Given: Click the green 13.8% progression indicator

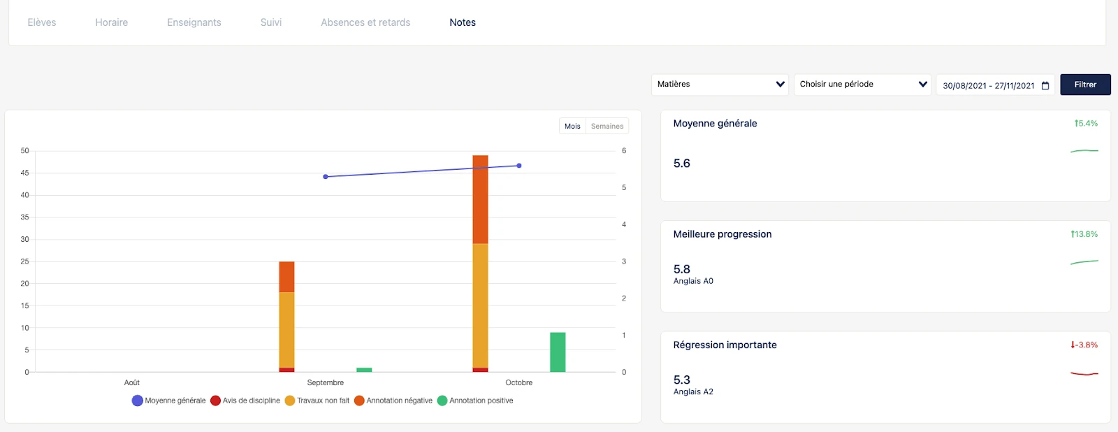Looking at the screenshot, I should (x=1084, y=234).
